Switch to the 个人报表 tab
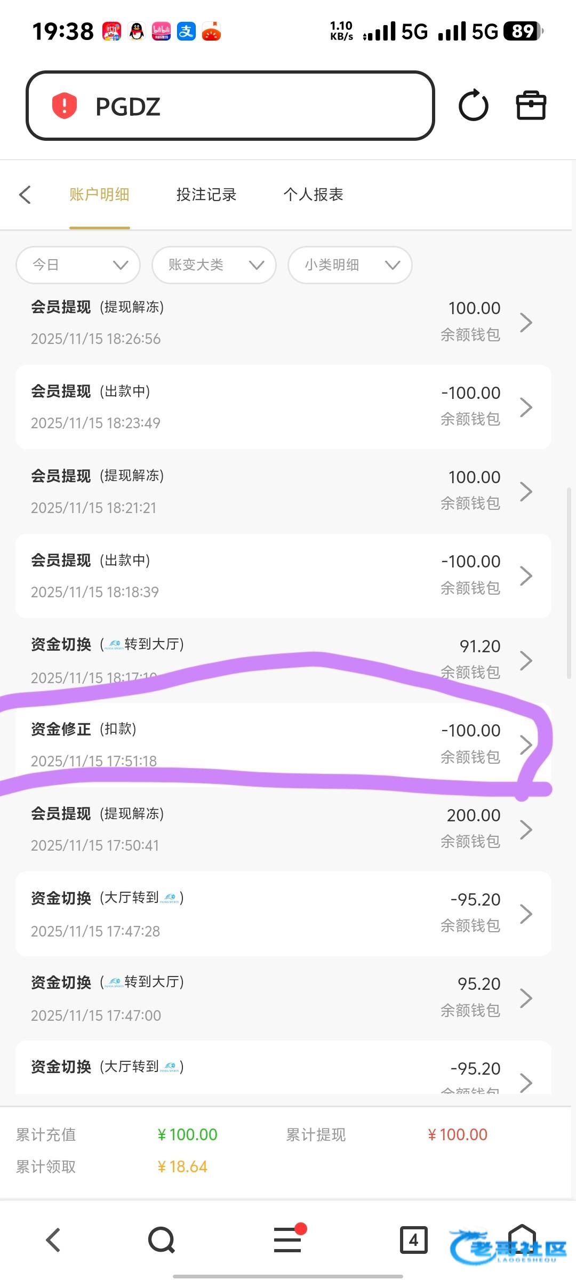 313,195
